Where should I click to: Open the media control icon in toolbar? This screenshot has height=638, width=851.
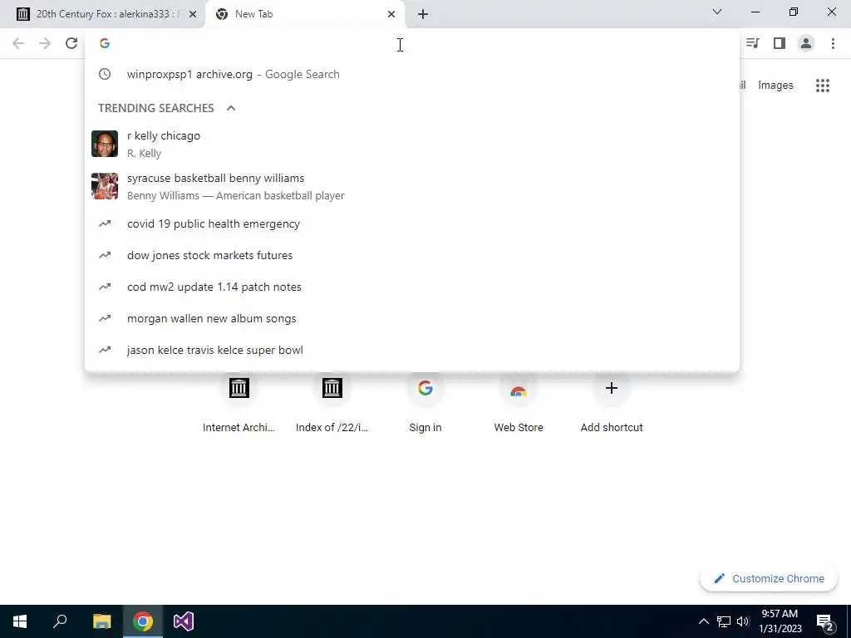753,43
